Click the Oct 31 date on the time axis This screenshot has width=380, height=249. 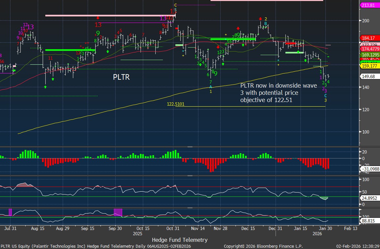(x=173, y=228)
